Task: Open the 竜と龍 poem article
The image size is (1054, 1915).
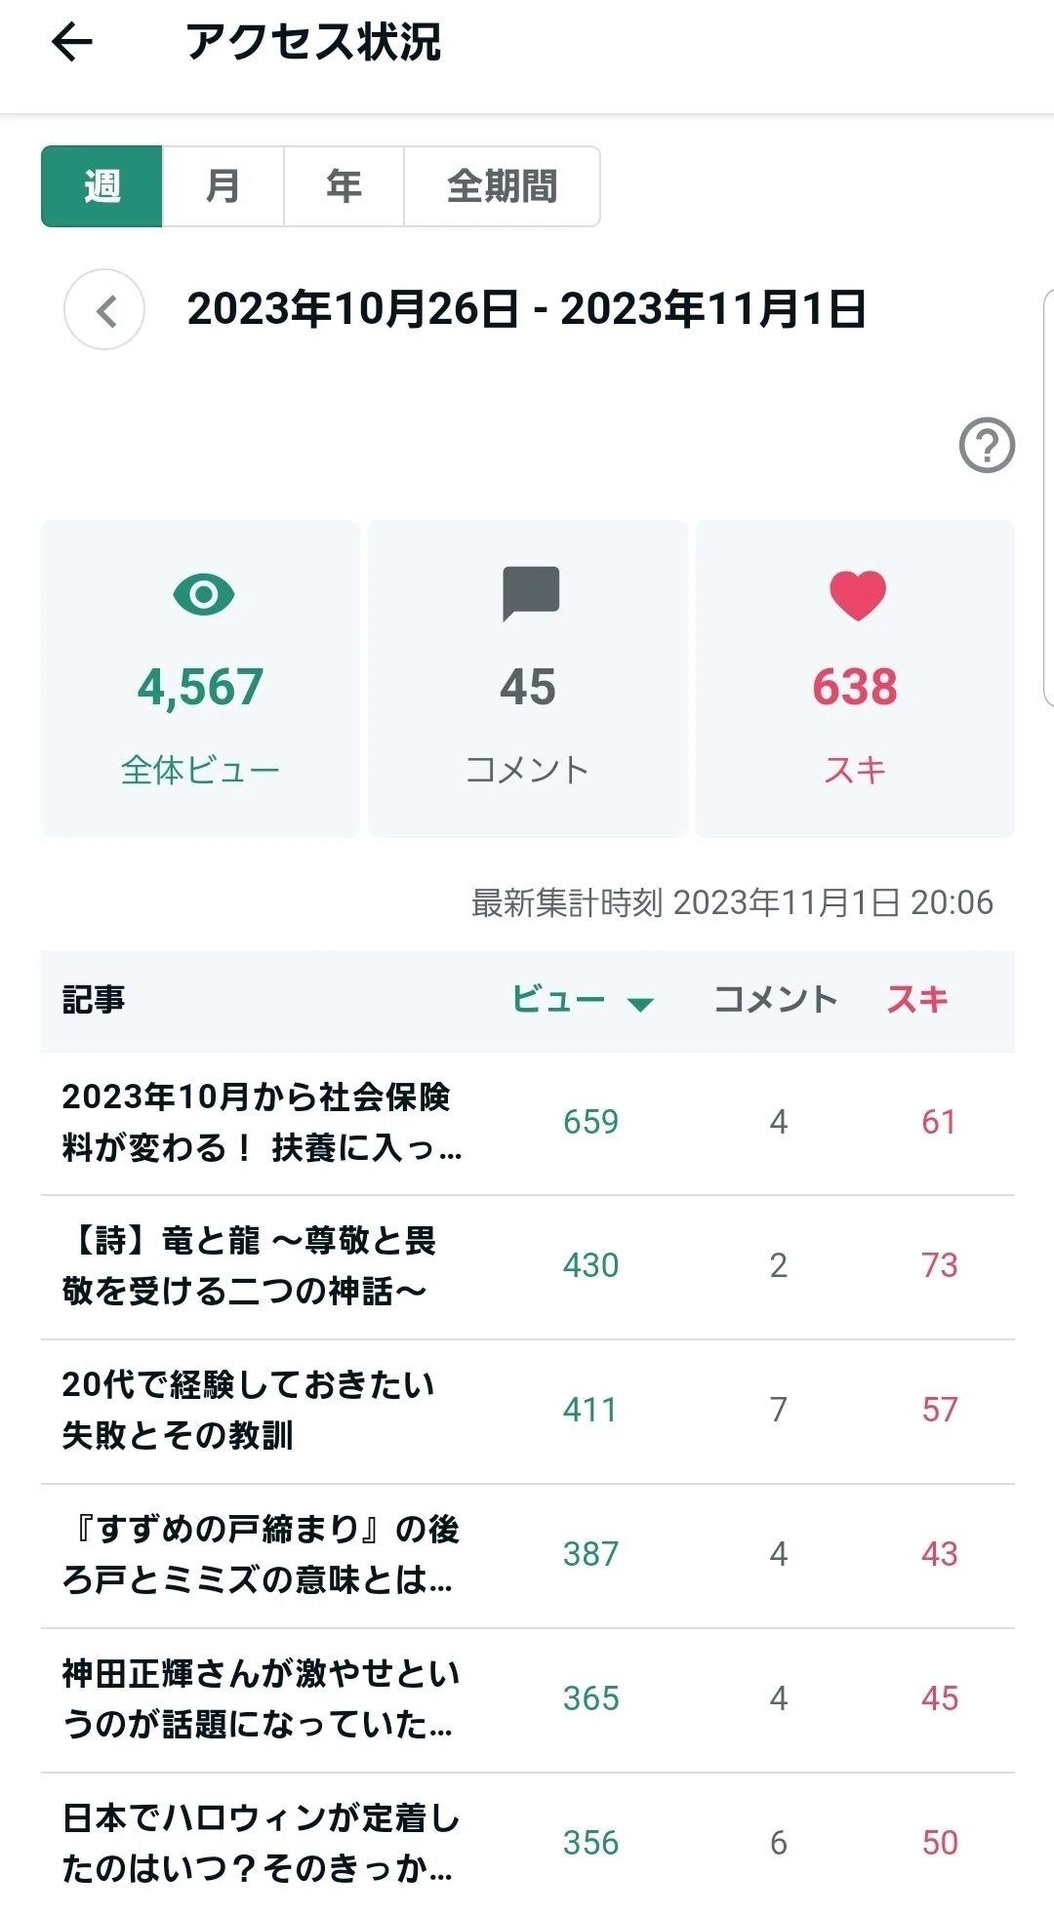Action: [528, 1266]
